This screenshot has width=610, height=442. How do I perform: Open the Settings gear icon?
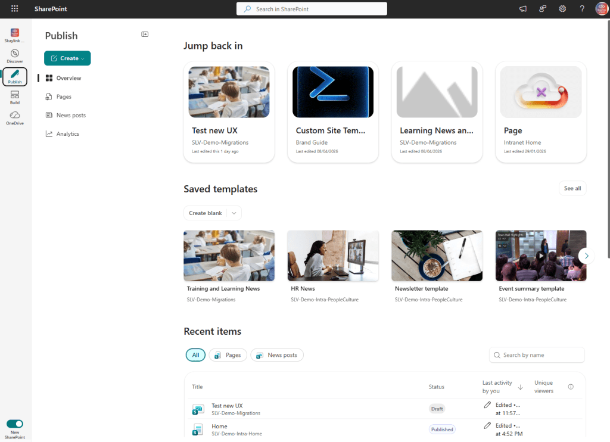pos(562,9)
